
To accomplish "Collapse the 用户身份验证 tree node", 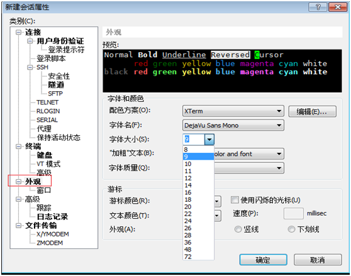I will click(30, 41).
